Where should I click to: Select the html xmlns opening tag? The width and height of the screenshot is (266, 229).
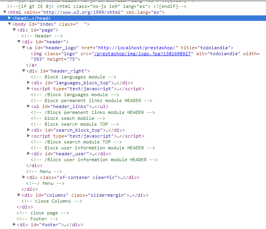click(86, 12)
